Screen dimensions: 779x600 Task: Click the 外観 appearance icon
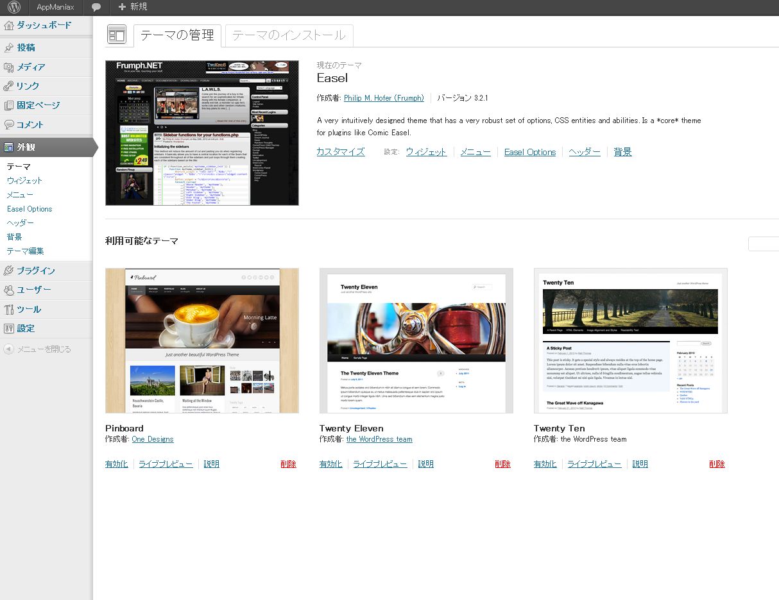tap(9, 147)
